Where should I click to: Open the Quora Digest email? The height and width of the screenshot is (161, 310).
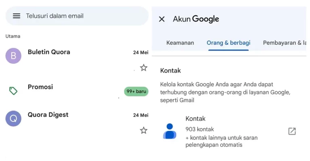pyautogui.click(x=77, y=122)
